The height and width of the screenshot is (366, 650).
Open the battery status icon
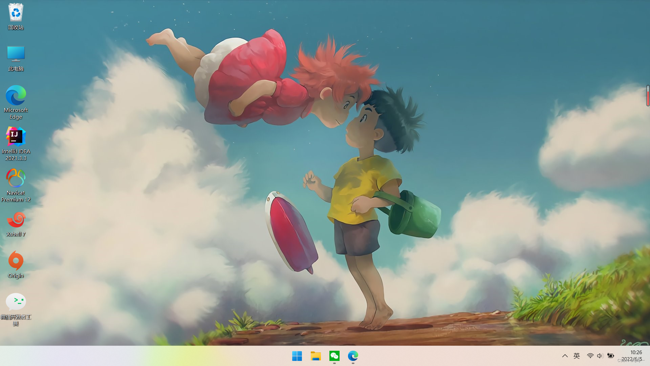(610, 356)
